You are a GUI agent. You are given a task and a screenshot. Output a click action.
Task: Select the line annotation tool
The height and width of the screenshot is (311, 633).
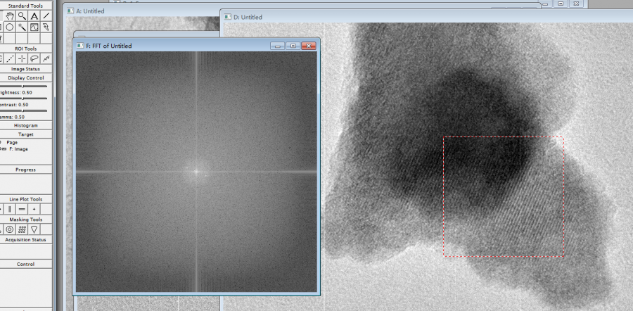(46, 15)
